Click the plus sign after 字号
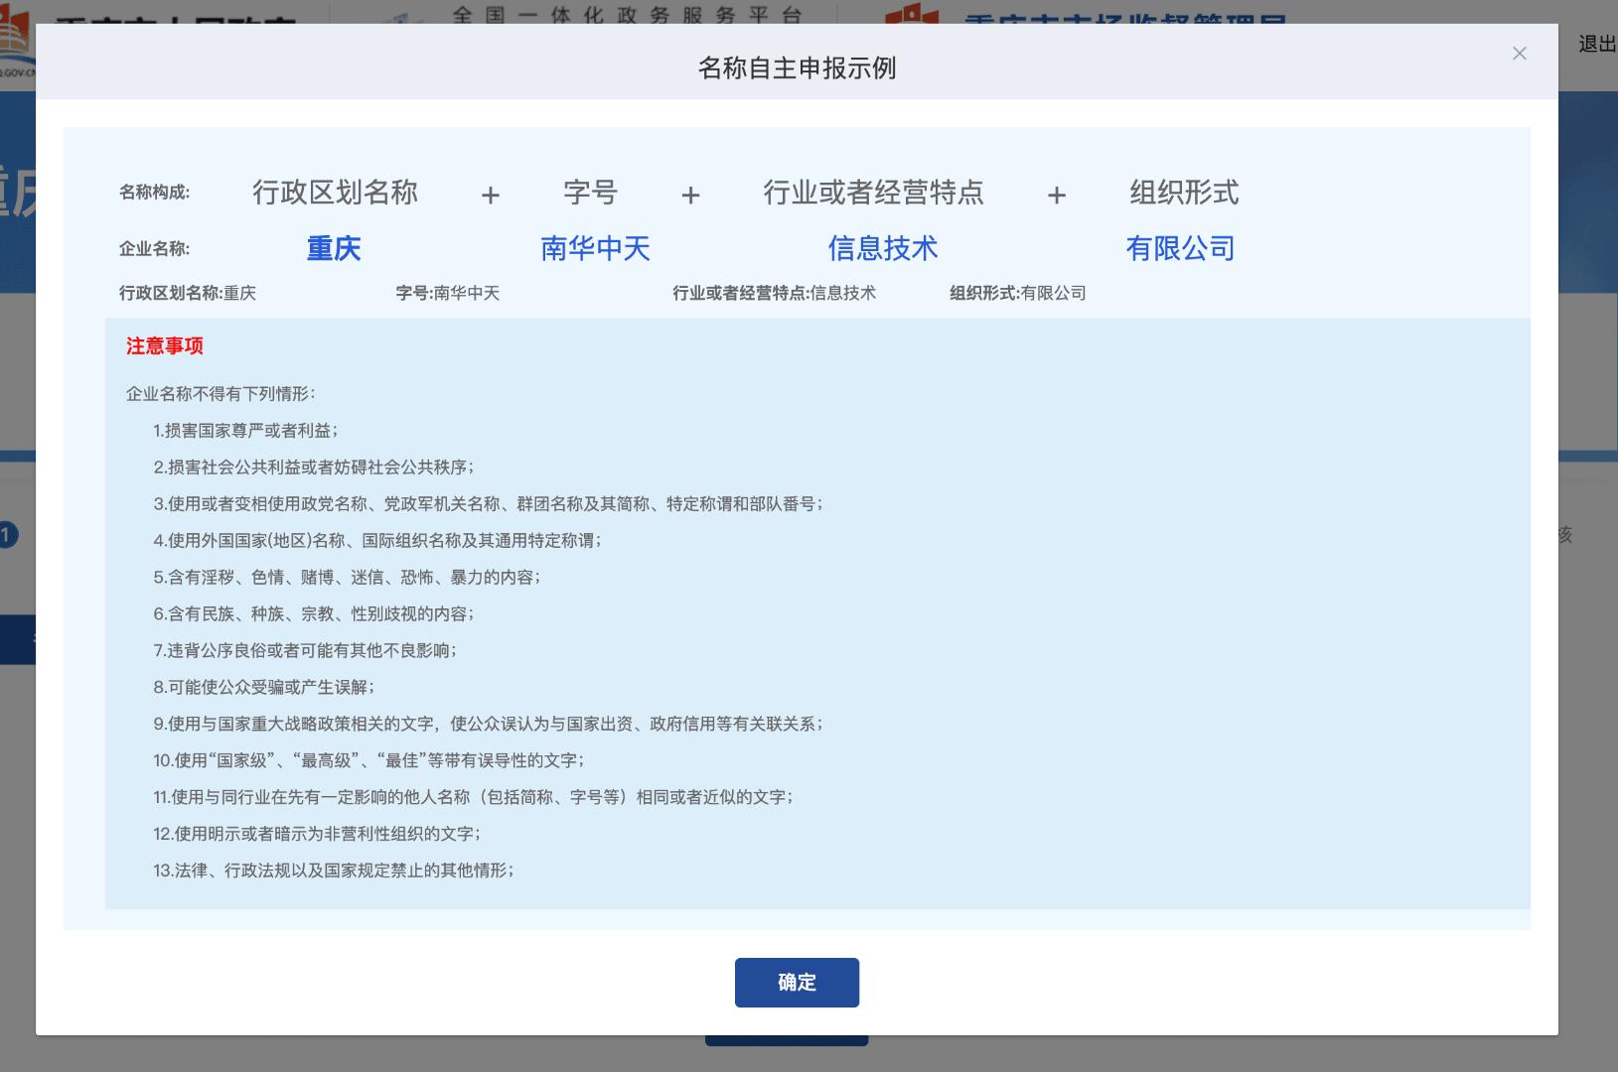The height and width of the screenshot is (1072, 1618). point(690,196)
